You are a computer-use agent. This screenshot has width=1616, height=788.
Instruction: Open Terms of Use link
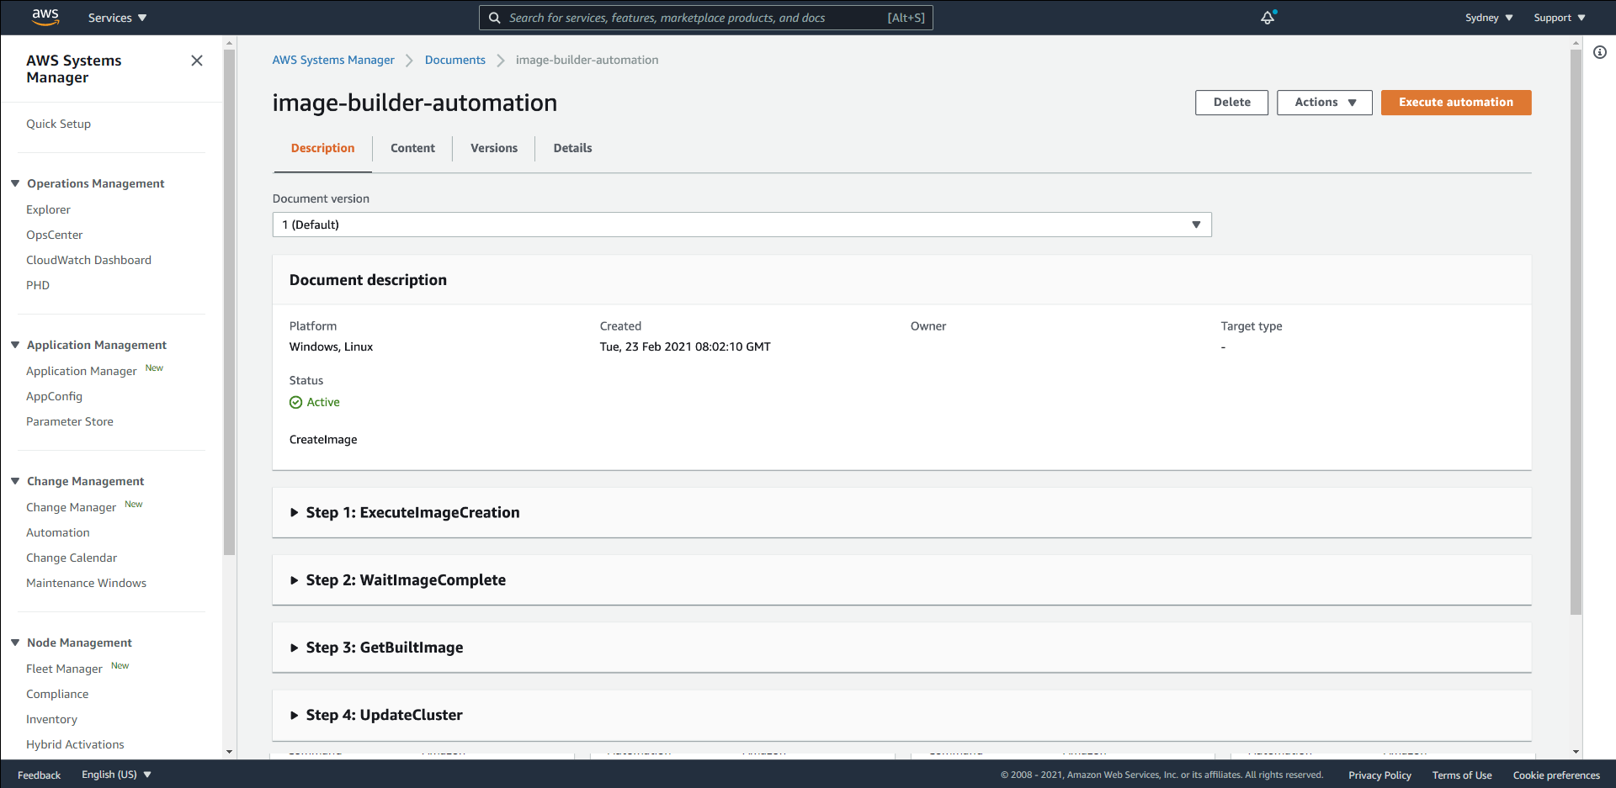point(1462,775)
